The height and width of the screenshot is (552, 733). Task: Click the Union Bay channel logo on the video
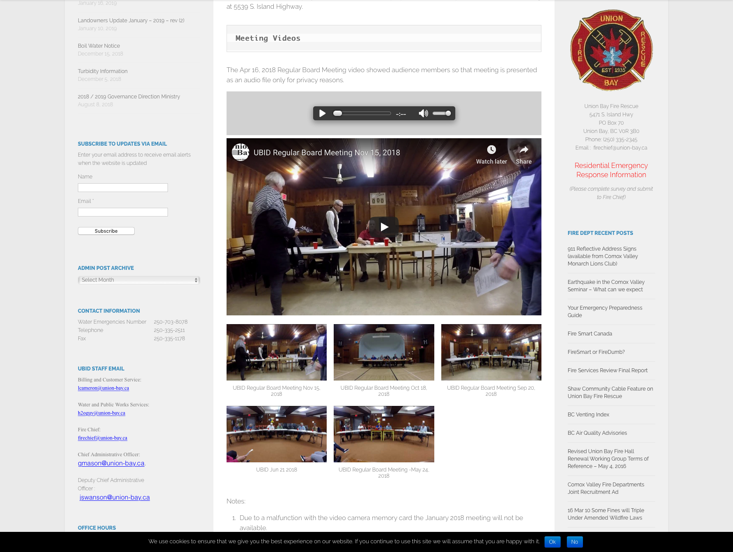(241, 152)
